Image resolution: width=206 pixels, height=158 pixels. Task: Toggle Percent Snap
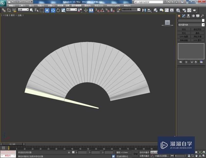click(107, 10)
